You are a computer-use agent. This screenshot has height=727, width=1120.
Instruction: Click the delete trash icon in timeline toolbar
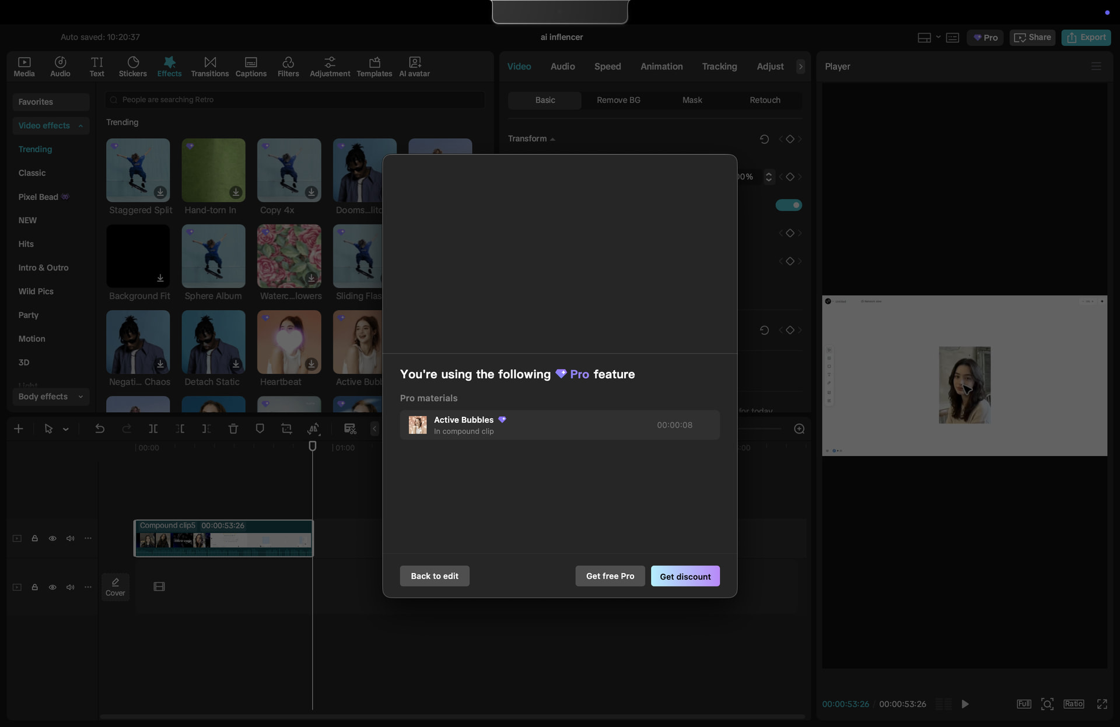[x=233, y=429]
